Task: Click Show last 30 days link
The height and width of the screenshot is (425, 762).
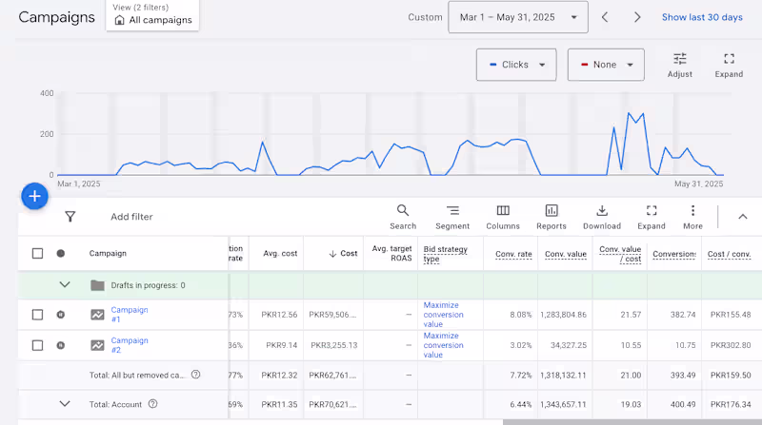Action: pos(702,17)
